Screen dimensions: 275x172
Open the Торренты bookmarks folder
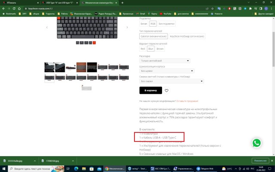pyautogui.click(x=48, y=14)
